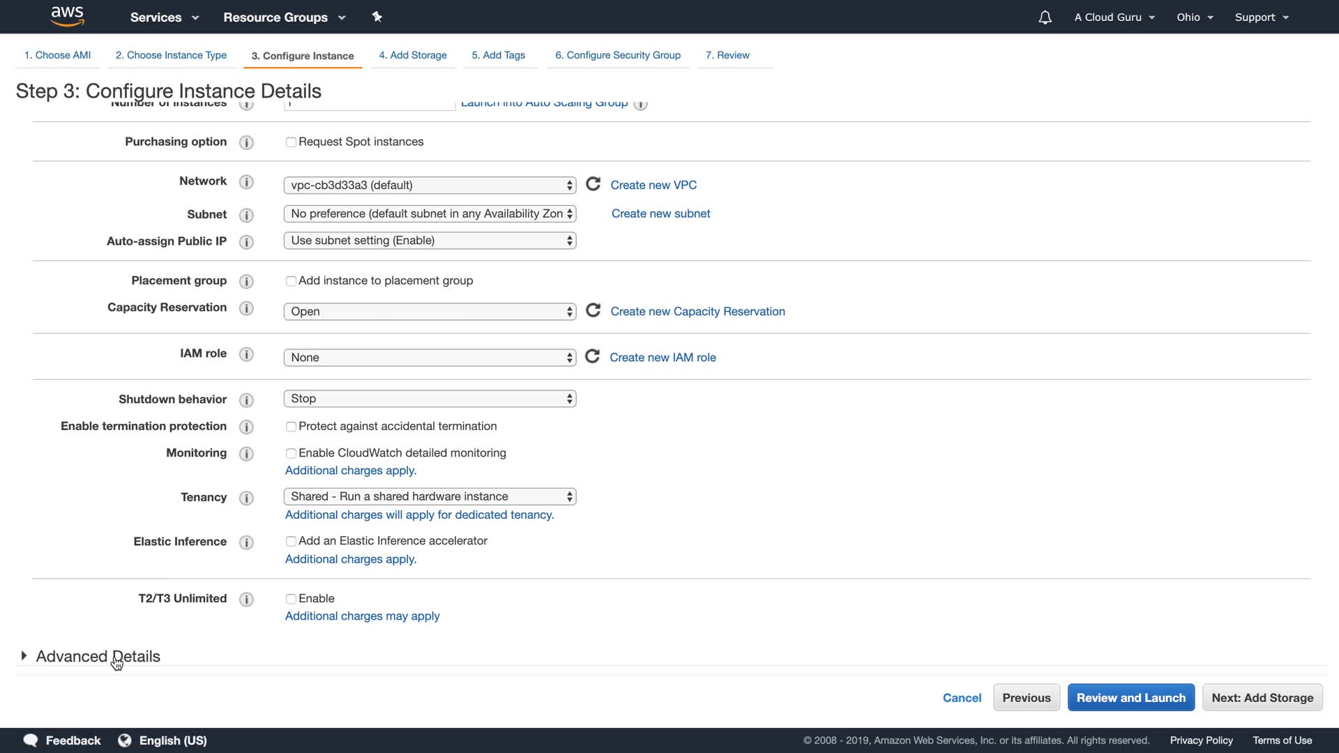The width and height of the screenshot is (1339, 753).
Task: Enable Request Spot instances checkbox
Action: point(291,142)
